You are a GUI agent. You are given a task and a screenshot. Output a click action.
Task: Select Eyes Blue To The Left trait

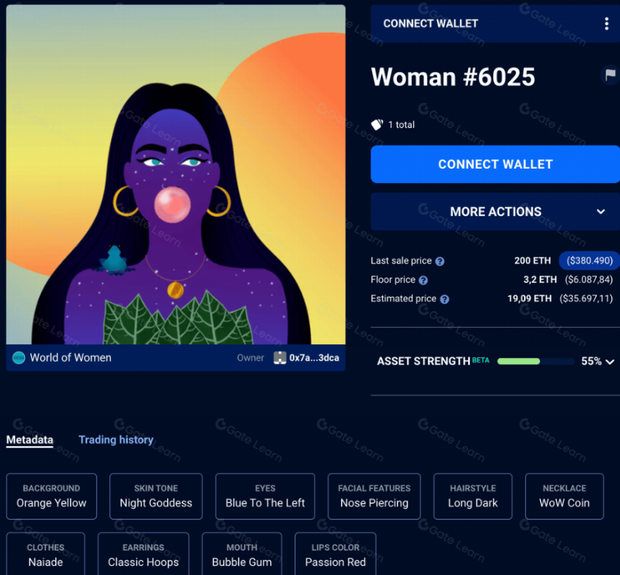click(x=265, y=496)
